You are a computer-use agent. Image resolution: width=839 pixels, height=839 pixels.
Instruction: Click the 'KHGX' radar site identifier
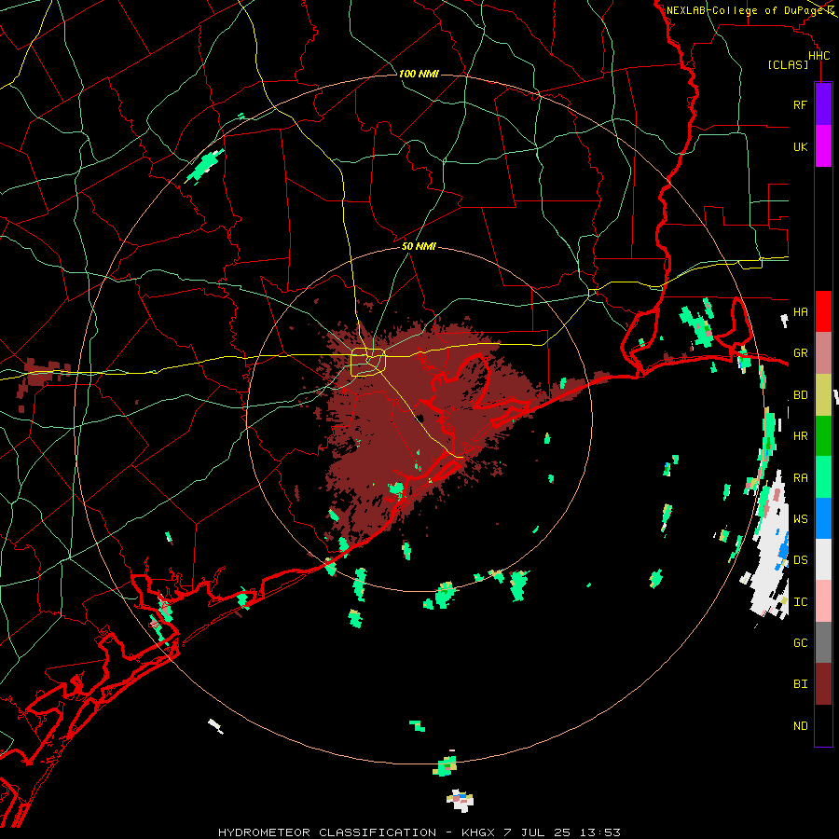[x=478, y=832]
